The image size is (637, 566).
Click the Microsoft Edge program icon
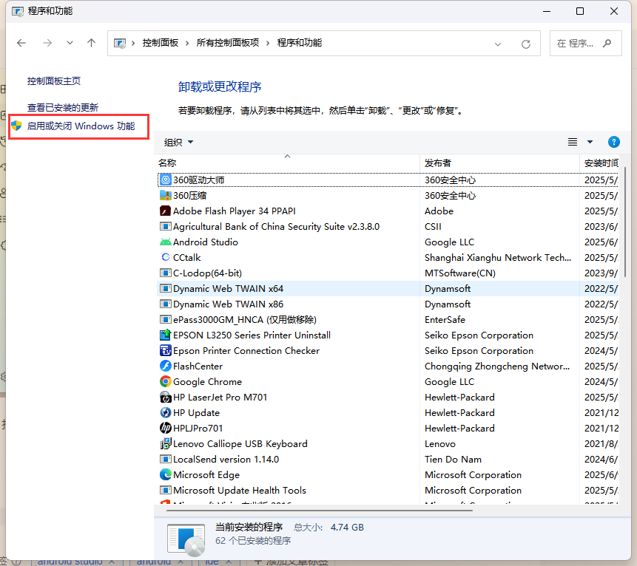165,474
